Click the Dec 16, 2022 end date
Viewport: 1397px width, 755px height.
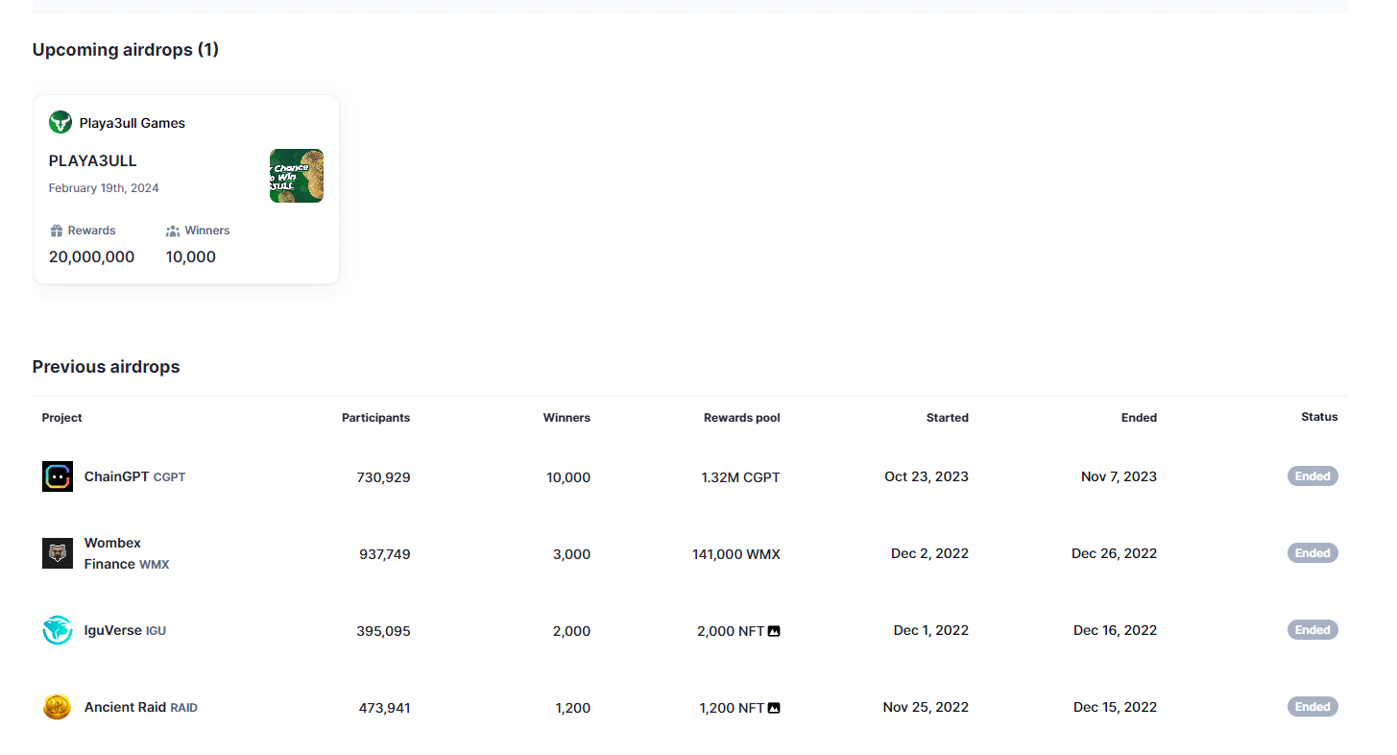pos(1116,630)
